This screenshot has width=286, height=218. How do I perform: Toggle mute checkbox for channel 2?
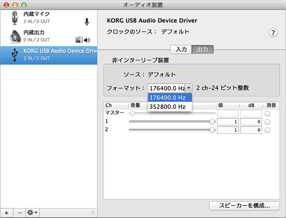click(268, 130)
